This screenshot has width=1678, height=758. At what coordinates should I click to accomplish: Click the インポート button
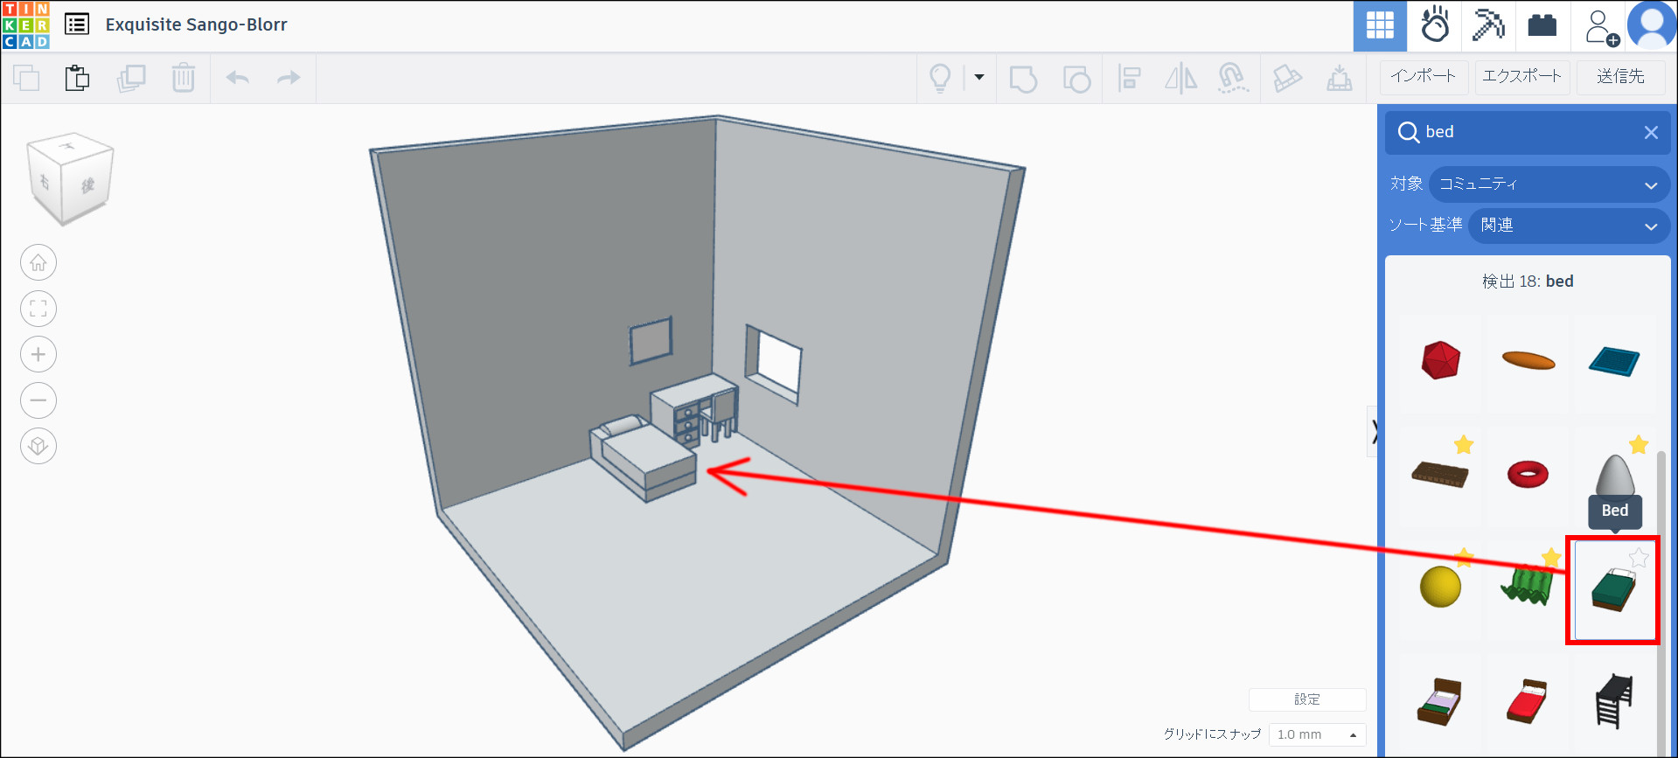(x=1424, y=77)
